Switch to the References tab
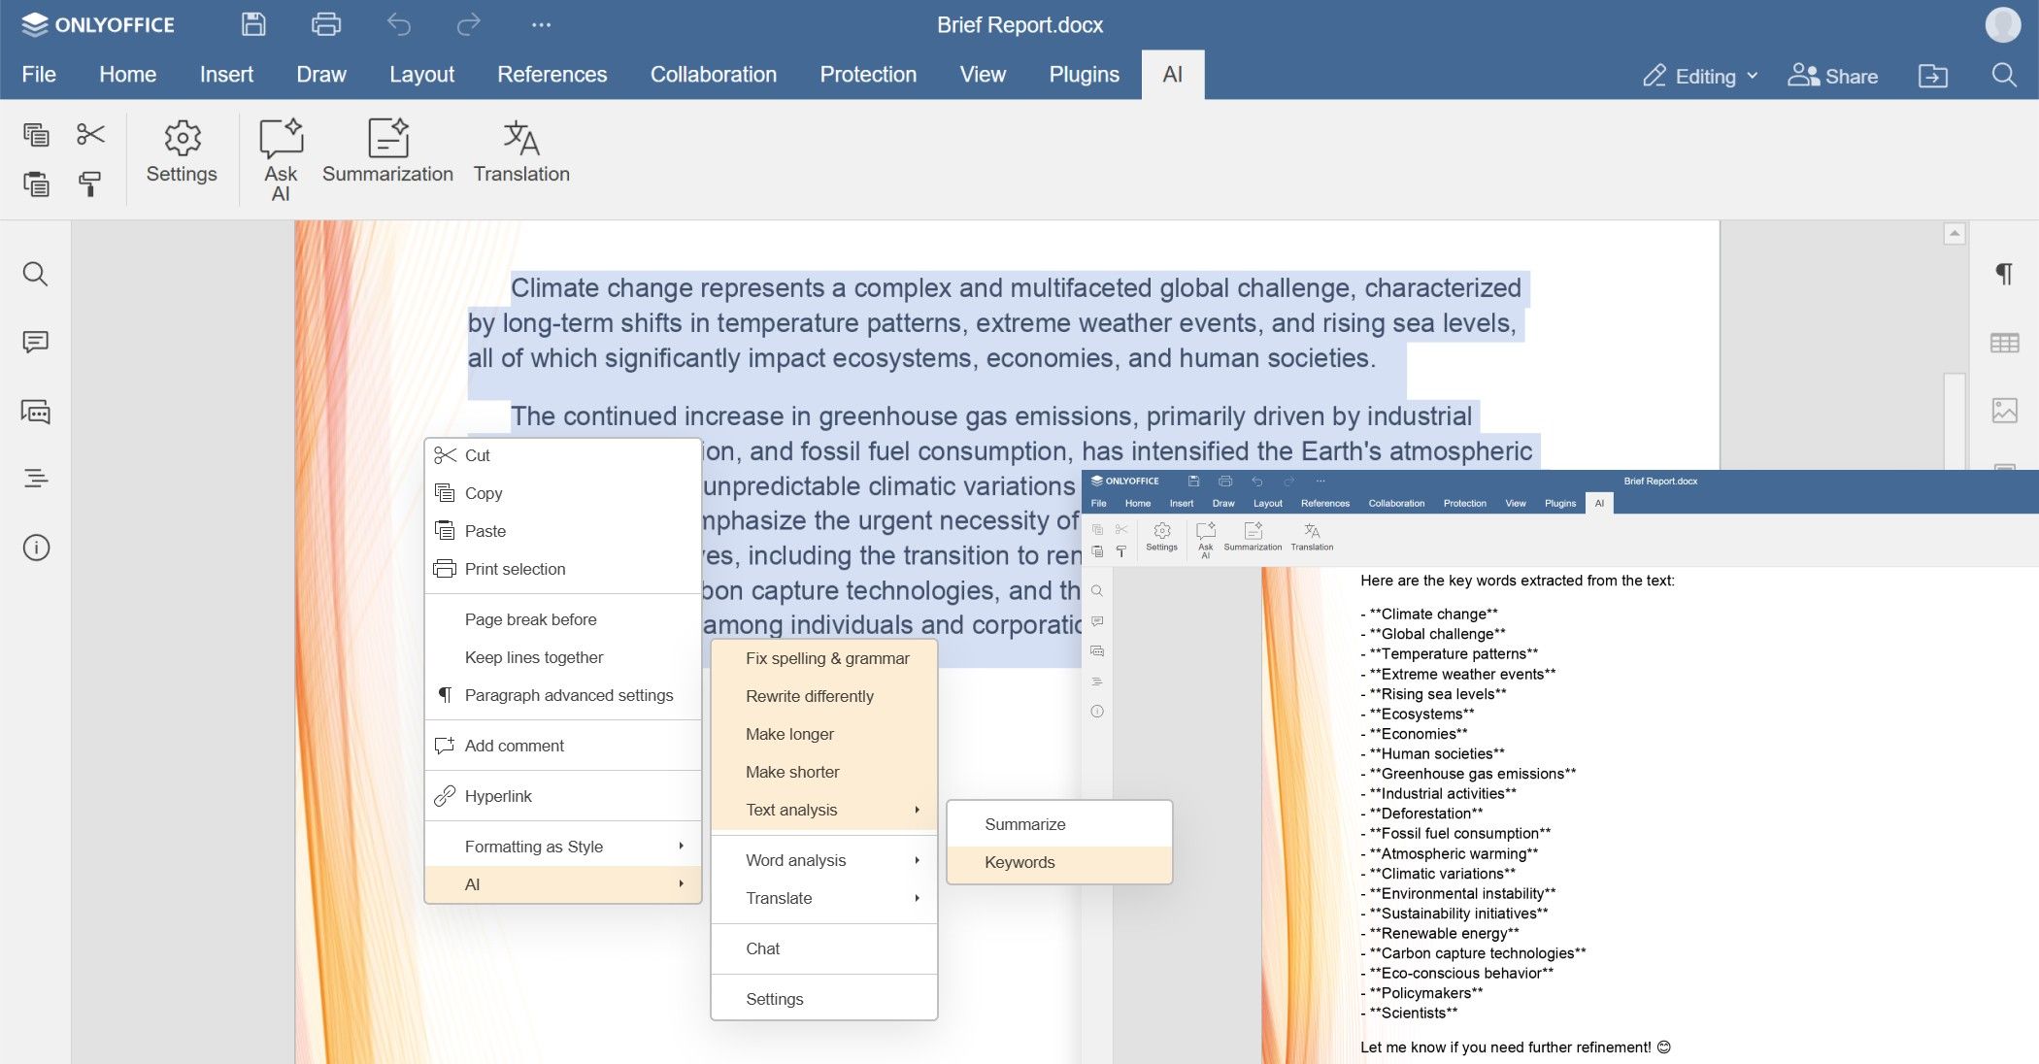This screenshot has width=2039, height=1064. click(552, 75)
